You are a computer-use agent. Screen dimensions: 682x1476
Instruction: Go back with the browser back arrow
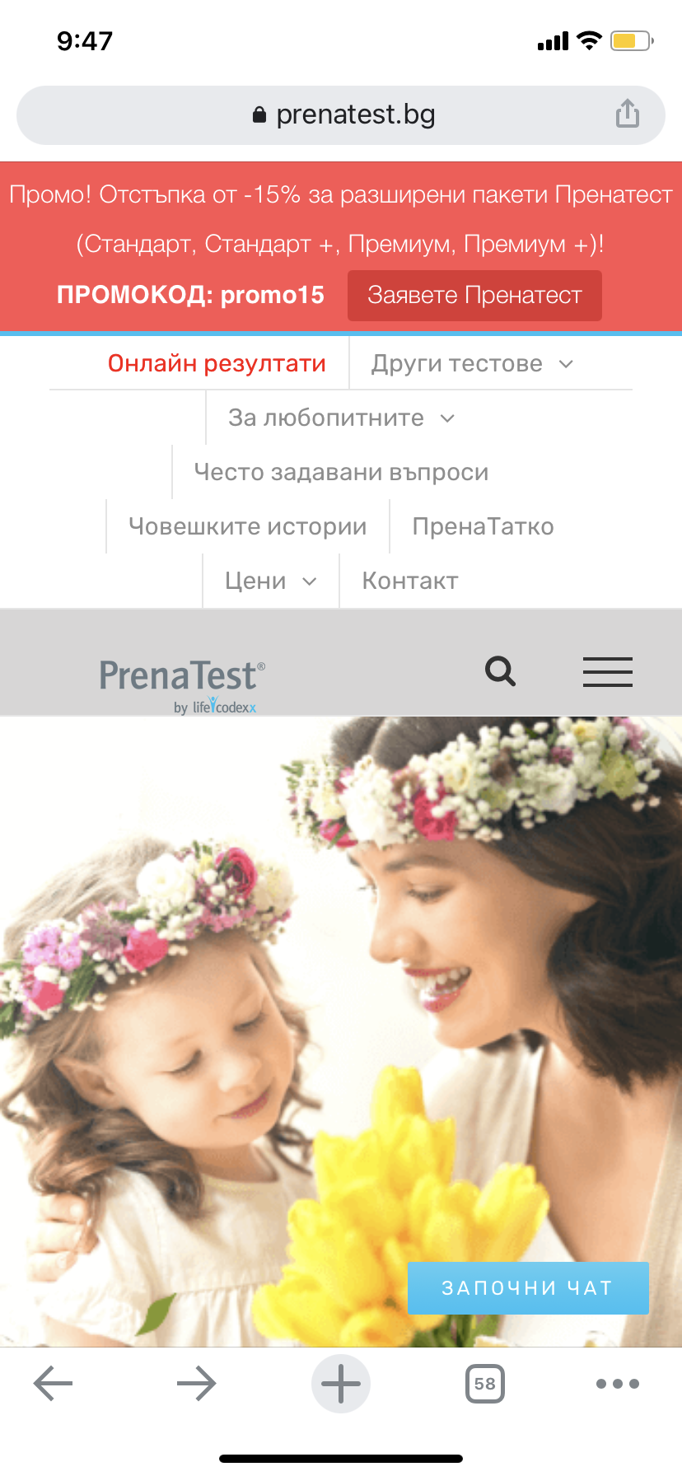pos(54,1384)
